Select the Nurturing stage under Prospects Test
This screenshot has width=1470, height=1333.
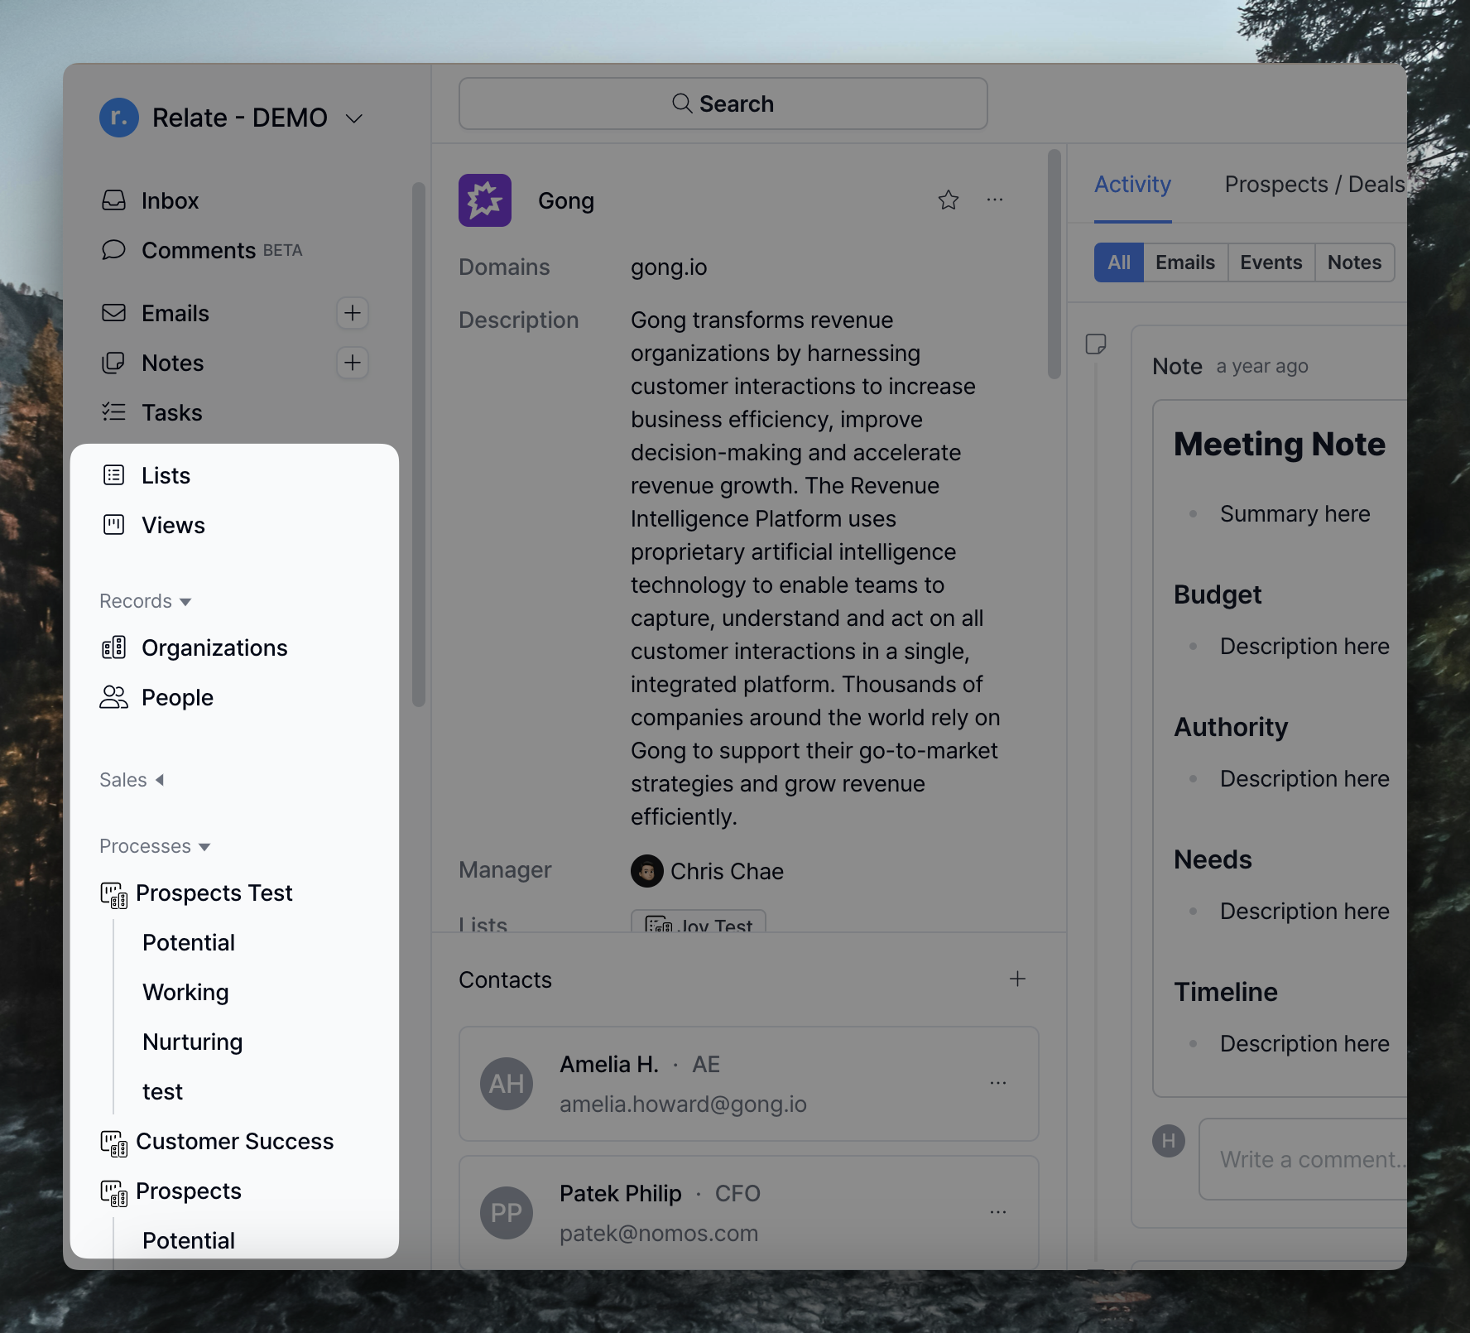click(192, 1042)
